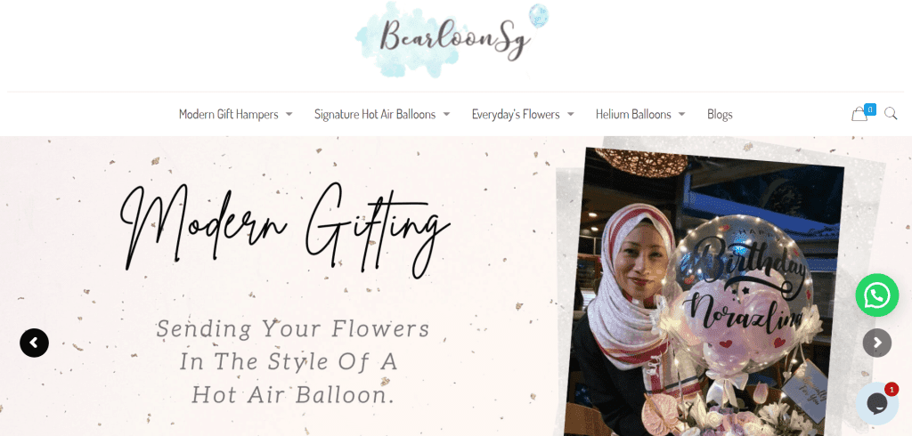
Task: Go to previous slide with left arrow
Action: 35,343
